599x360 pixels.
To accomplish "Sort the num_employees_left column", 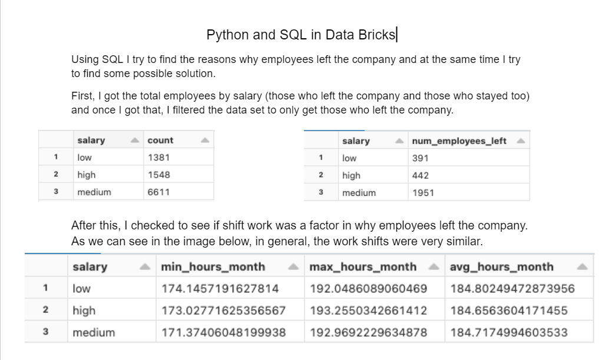I will pyautogui.click(x=520, y=141).
